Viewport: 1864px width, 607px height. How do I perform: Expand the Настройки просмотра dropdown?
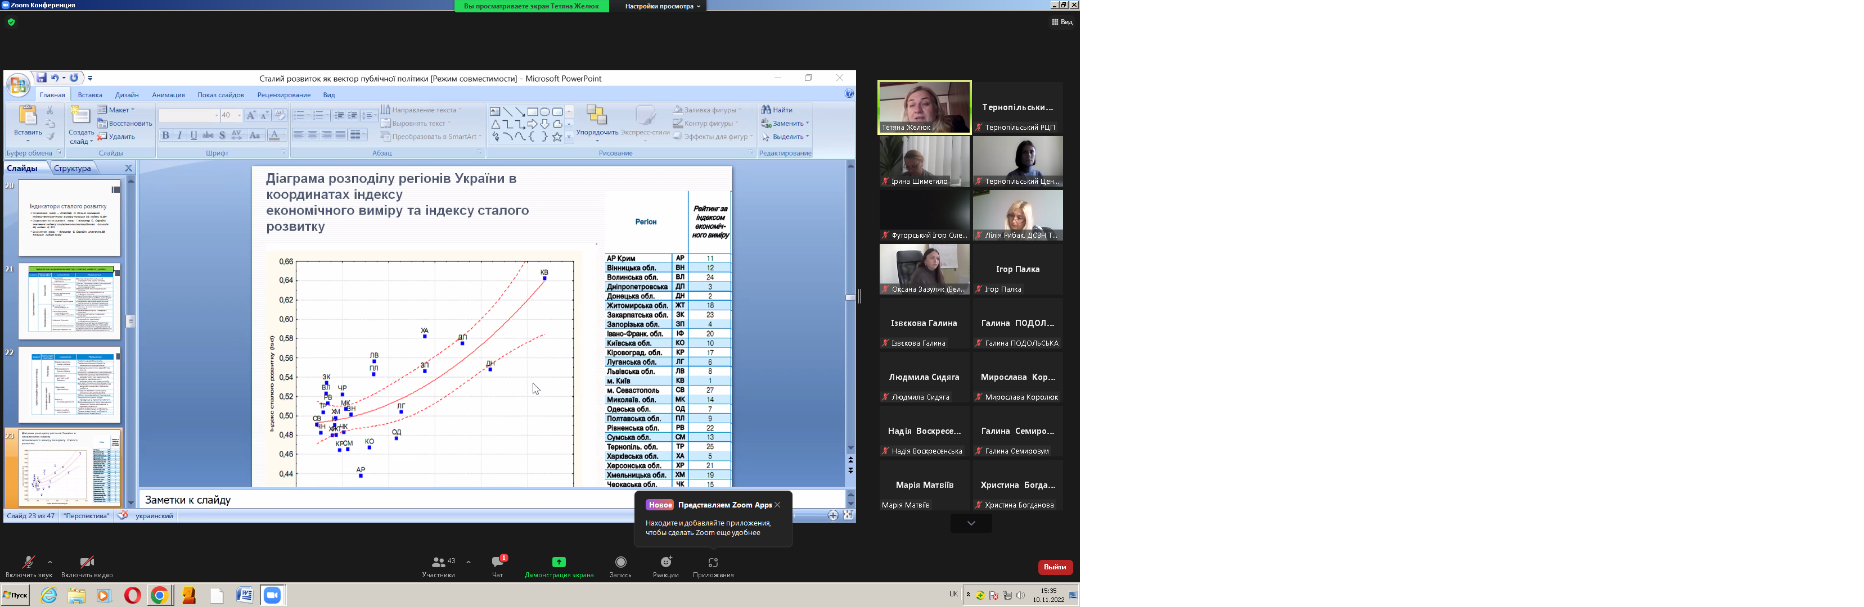coord(663,6)
